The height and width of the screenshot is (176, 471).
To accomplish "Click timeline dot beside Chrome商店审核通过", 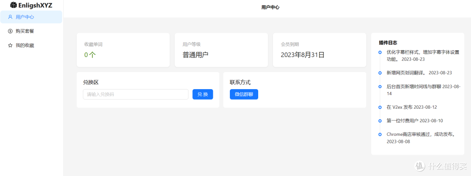I will pos(380,135).
